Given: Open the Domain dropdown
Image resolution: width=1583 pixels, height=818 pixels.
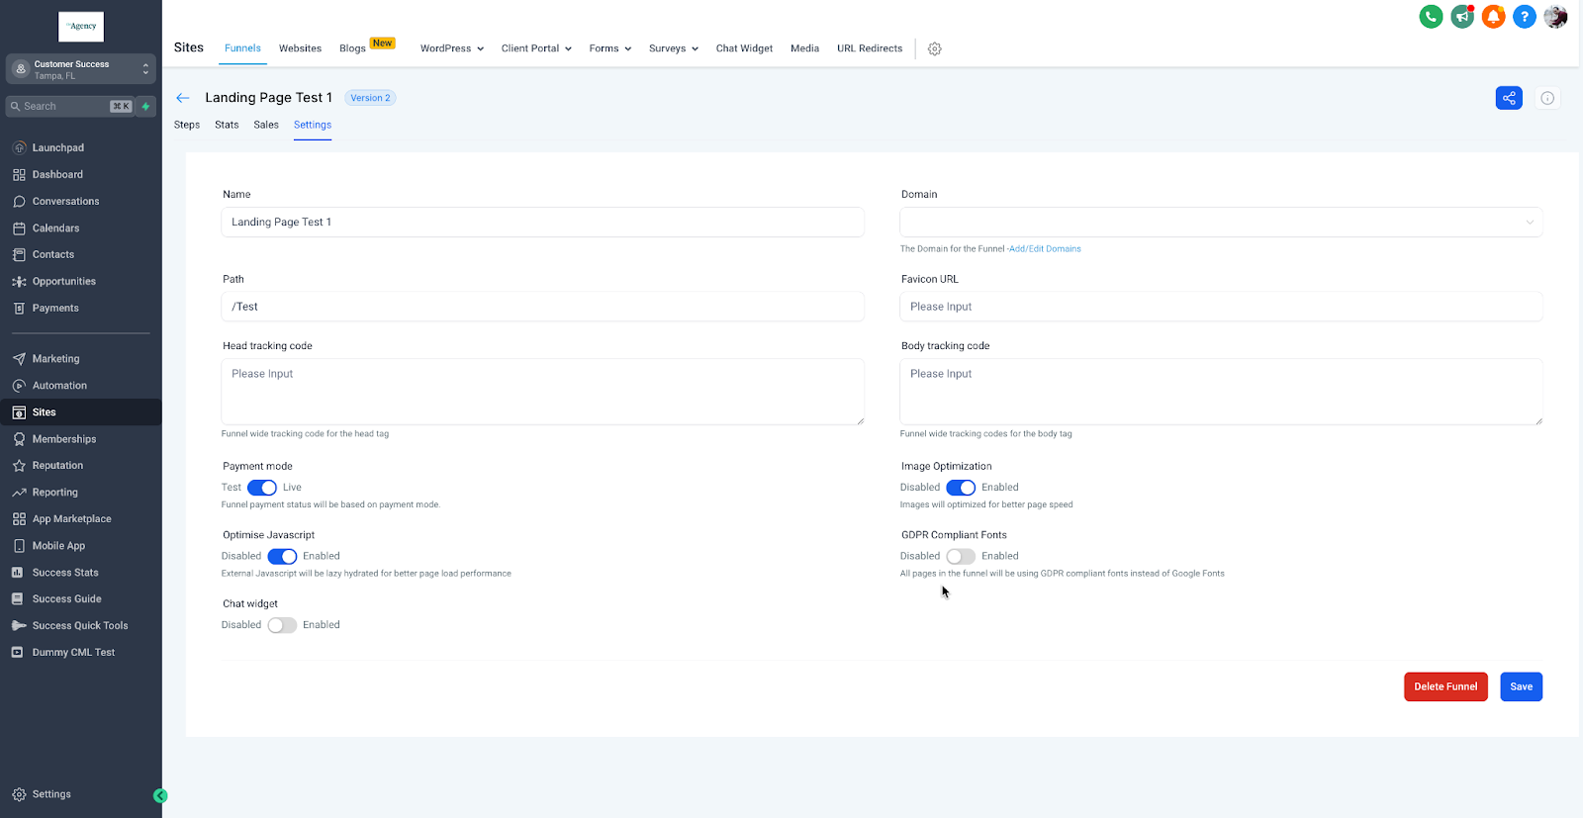Looking at the screenshot, I should [1220, 223].
